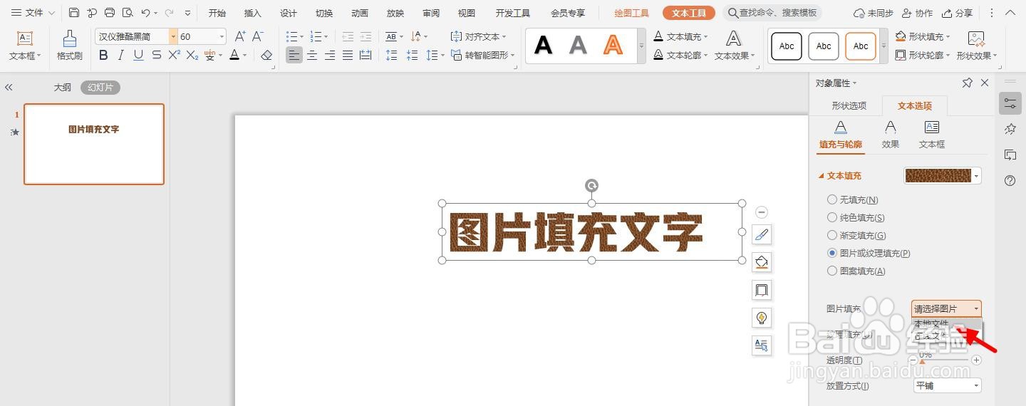
Task: Open 文本框 section in text options
Action: (932, 135)
